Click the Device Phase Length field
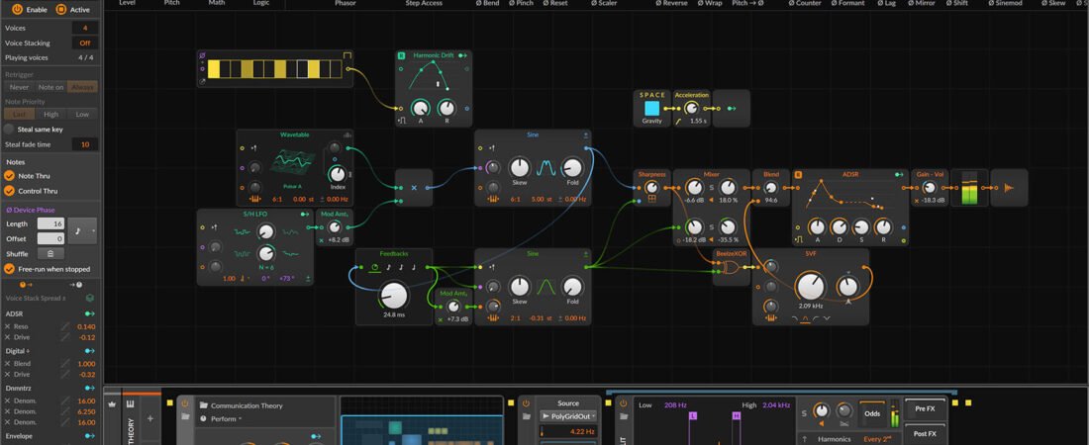The width and height of the screenshot is (1089, 445). click(x=50, y=223)
